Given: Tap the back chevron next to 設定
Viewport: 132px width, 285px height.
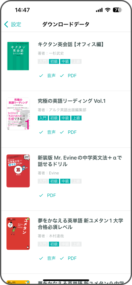Looking at the screenshot, I should click(x=6, y=24).
